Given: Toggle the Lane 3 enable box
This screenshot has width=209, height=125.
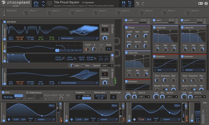Looking at the screenshot, I should (x=182, y=20).
